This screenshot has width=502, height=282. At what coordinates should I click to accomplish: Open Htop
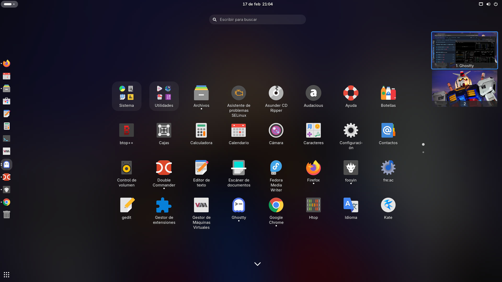[x=313, y=205]
